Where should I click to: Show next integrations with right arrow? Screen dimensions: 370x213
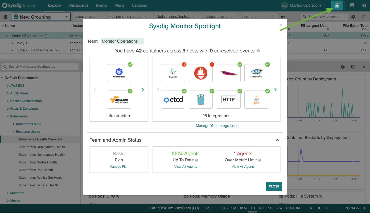275,90
